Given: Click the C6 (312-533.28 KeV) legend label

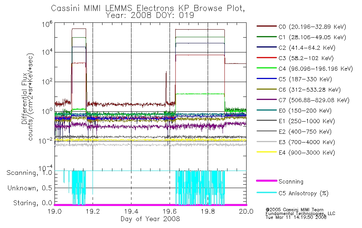Looking at the screenshot, I should pyautogui.click(x=309, y=90).
